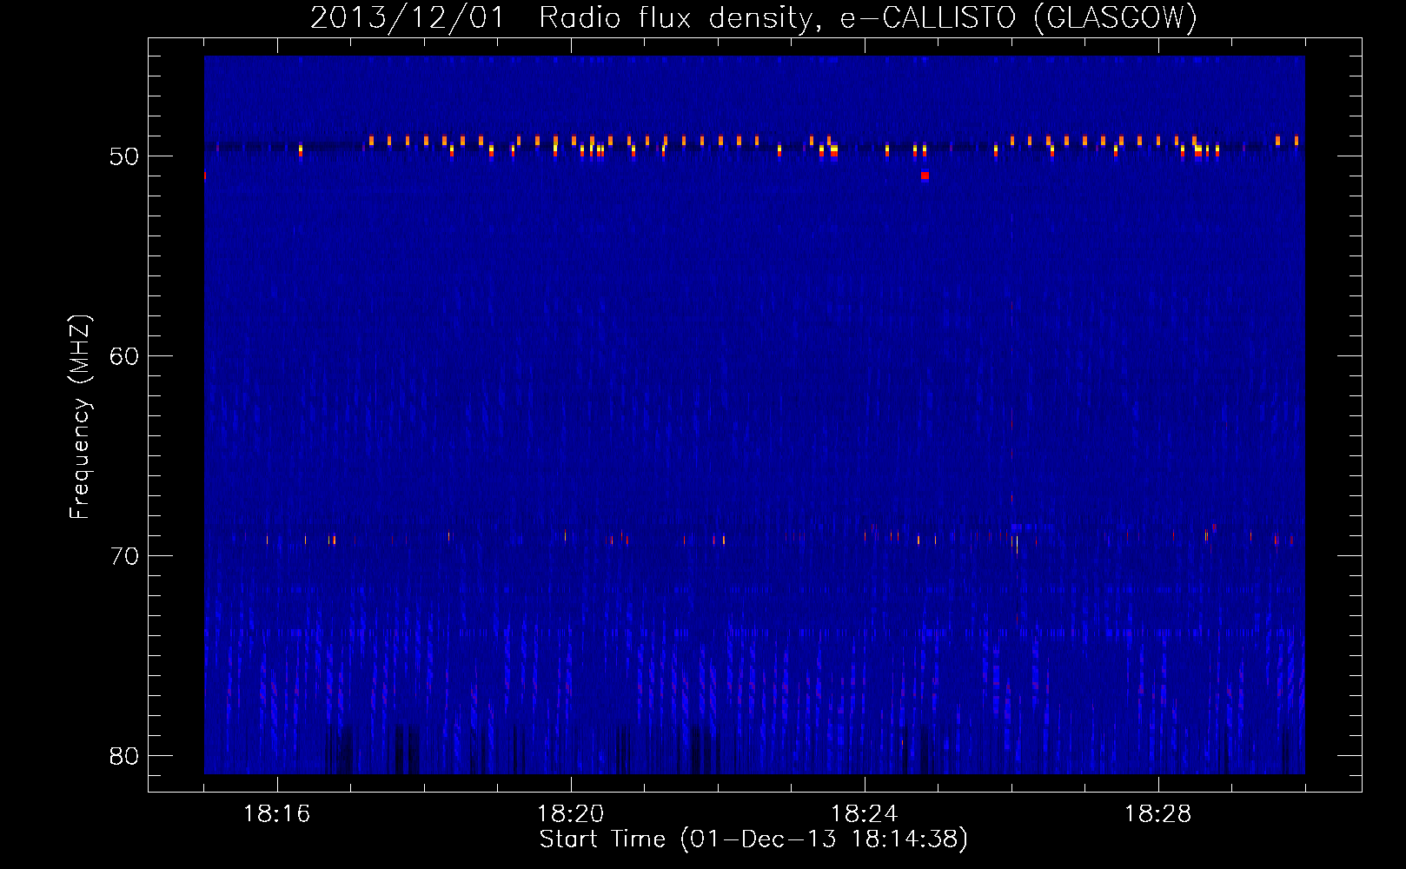The image size is (1406, 869).
Task: Click the 18:28 time tick label
Action: click(1158, 814)
